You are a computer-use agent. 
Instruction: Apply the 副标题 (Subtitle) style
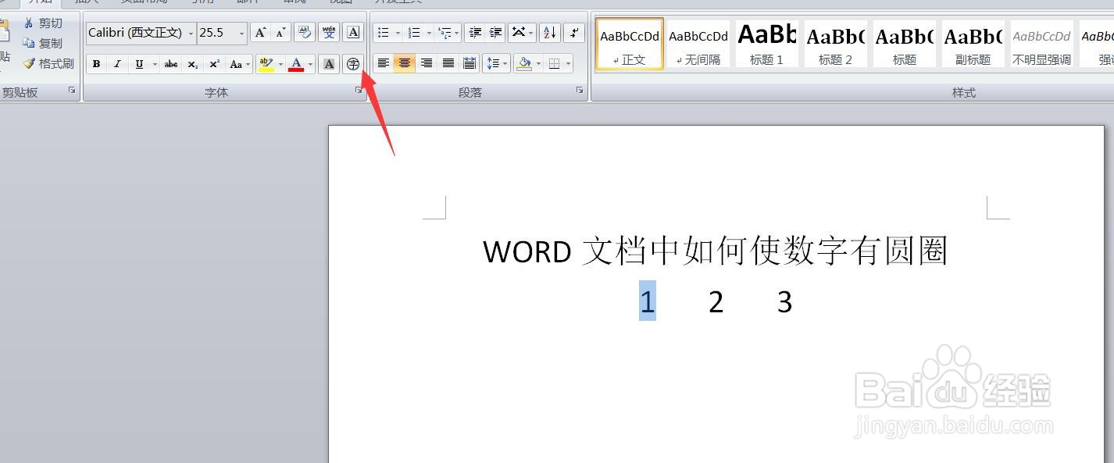[x=973, y=45]
